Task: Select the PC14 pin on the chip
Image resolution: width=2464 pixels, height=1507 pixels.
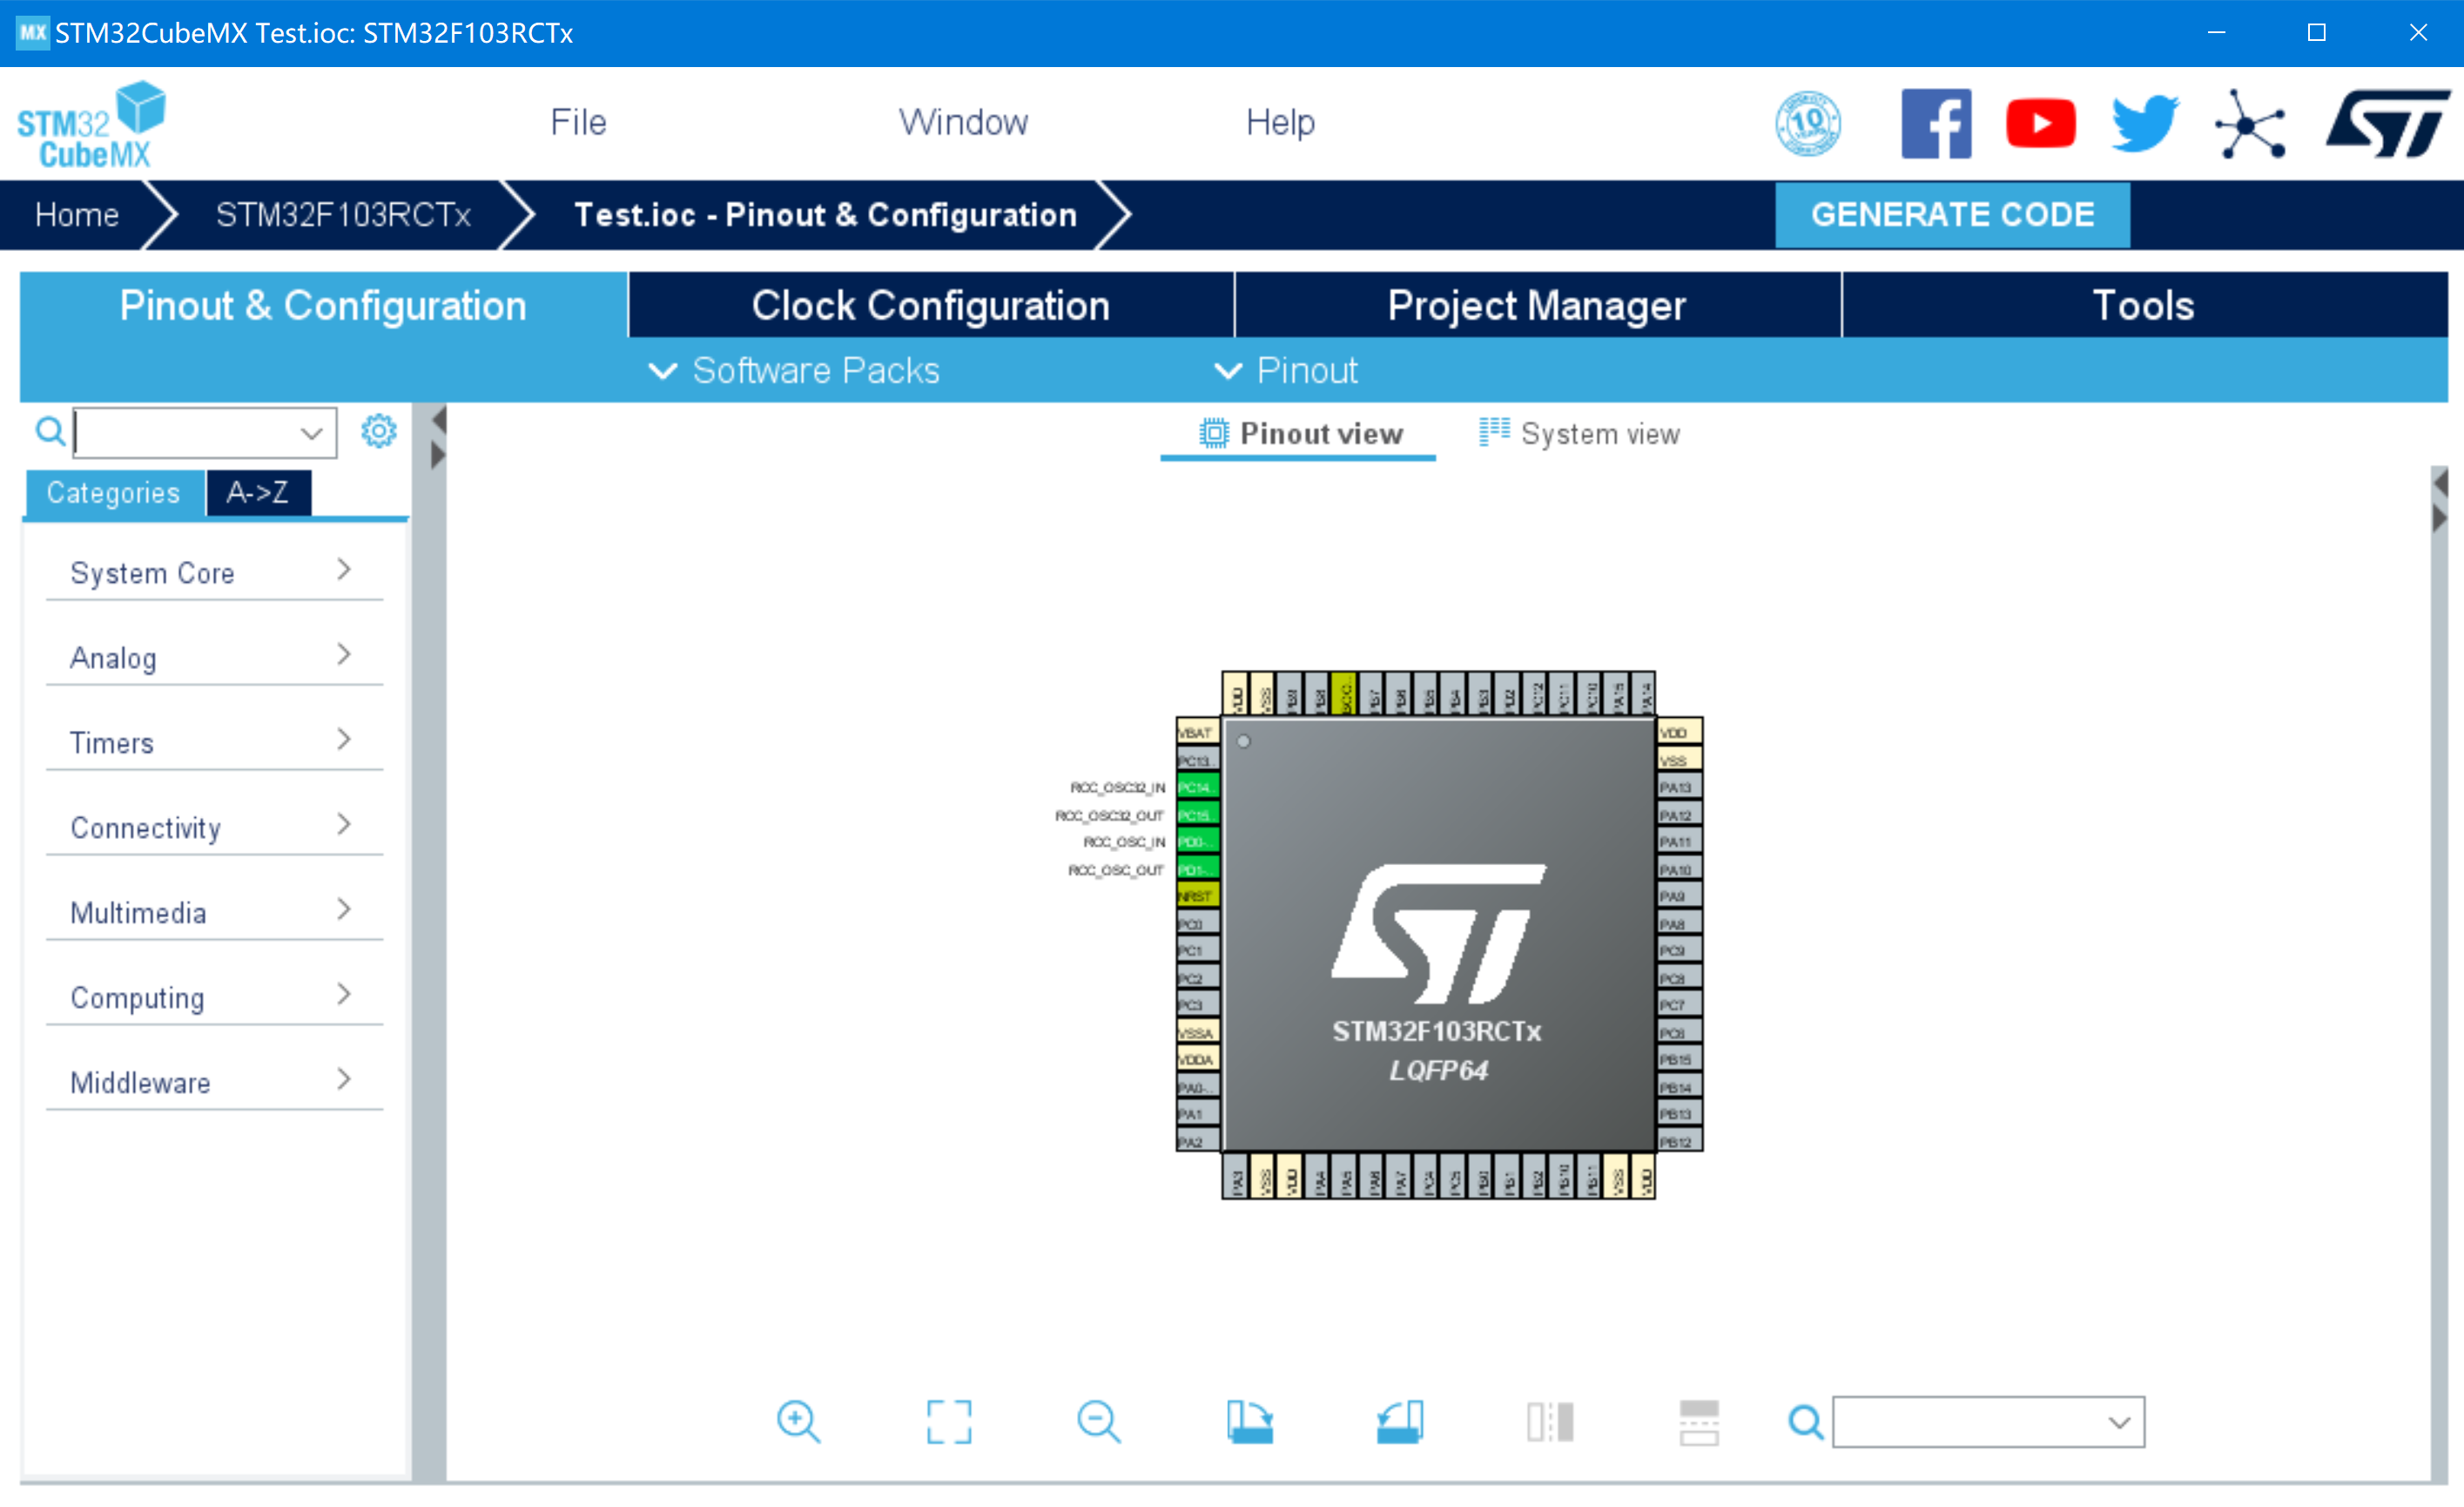Action: click(1197, 787)
